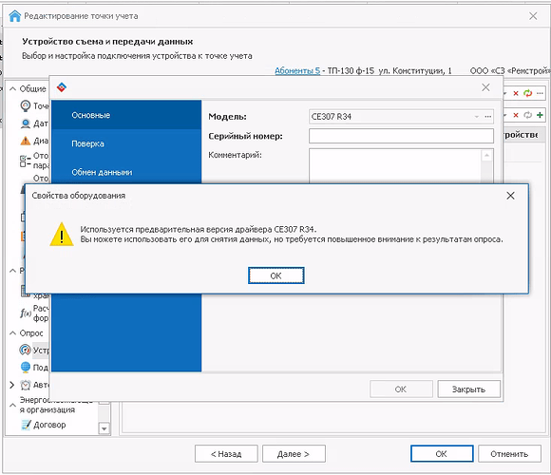The height and width of the screenshot is (475, 551).
Task: Click Комментарий scrollbar up arrow
Action: click(x=486, y=155)
